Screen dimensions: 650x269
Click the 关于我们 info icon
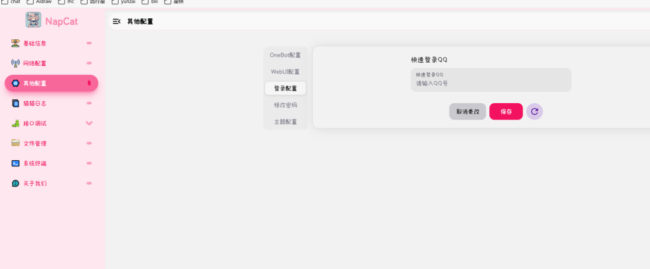pos(16,184)
